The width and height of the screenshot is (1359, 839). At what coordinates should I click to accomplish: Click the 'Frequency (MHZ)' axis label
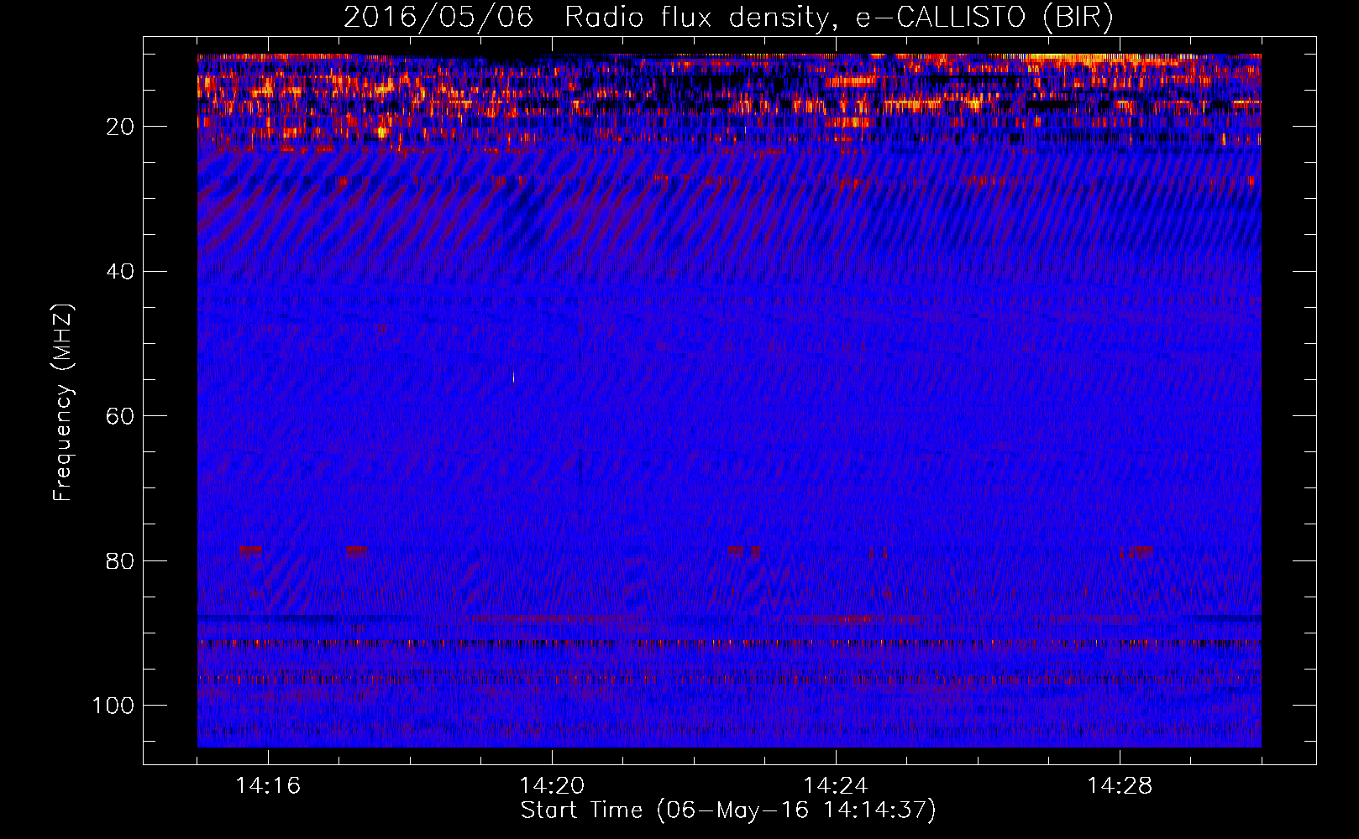[63, 402]
